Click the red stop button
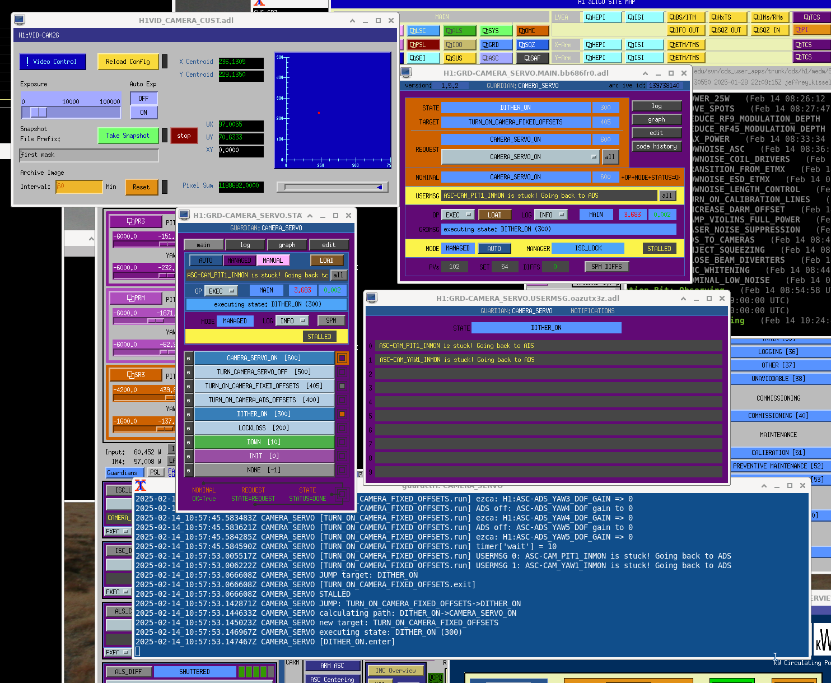This screenshot has width=831, height=683. [184, 136]
